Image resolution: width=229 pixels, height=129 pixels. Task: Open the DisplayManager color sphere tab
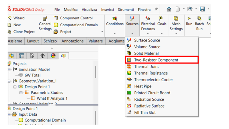coord(53,56)
